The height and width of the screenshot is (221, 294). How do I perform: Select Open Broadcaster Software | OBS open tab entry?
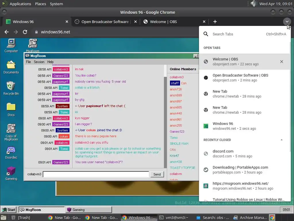245,78
